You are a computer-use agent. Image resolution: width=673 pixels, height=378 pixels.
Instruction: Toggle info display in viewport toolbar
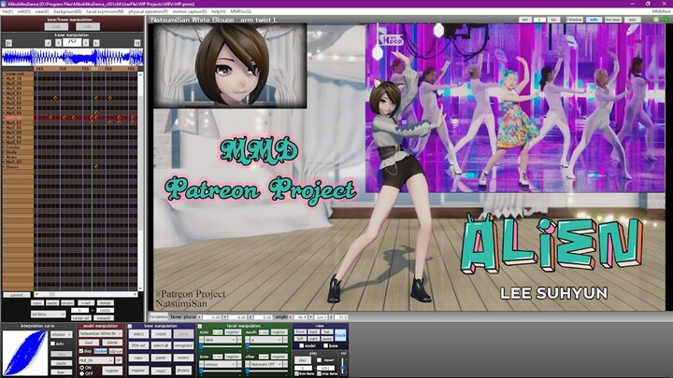point(594,20)
